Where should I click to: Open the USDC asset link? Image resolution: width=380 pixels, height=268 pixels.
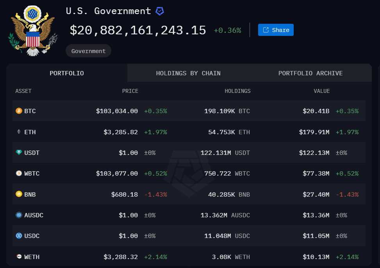pos(32,236)
